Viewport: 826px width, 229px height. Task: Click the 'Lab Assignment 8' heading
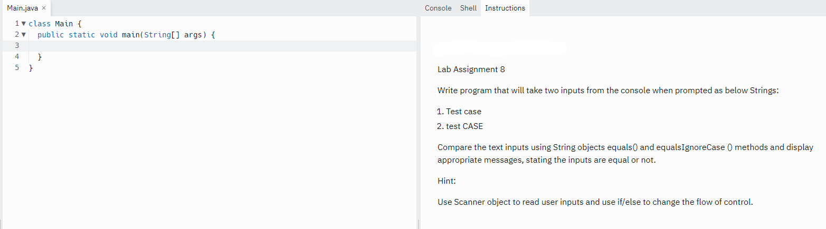[471, 69]
